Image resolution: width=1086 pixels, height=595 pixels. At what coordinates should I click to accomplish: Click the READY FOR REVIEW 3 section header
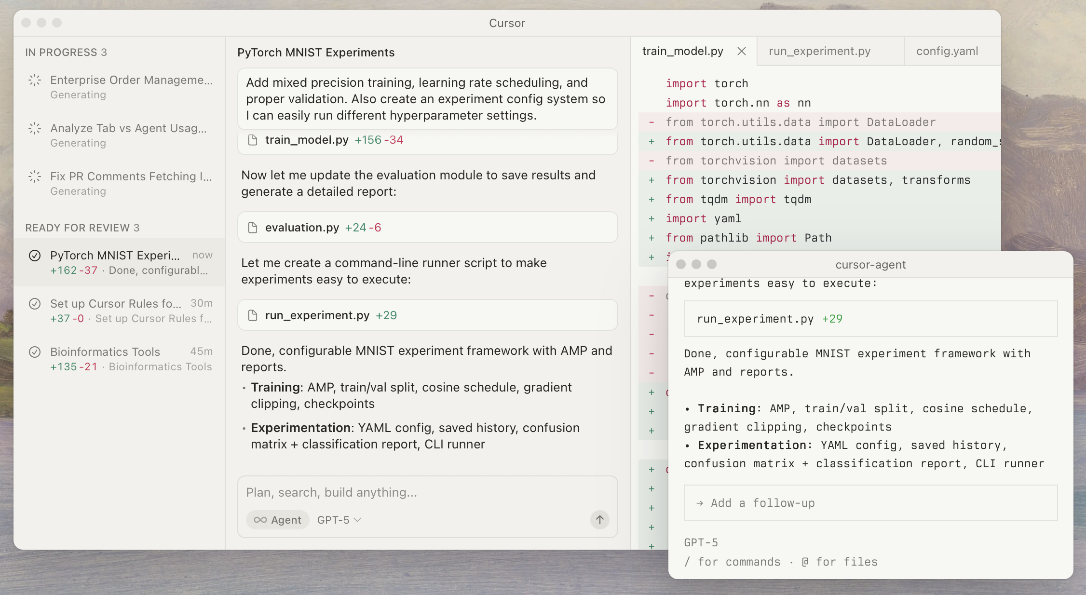(x=82, y=228)
